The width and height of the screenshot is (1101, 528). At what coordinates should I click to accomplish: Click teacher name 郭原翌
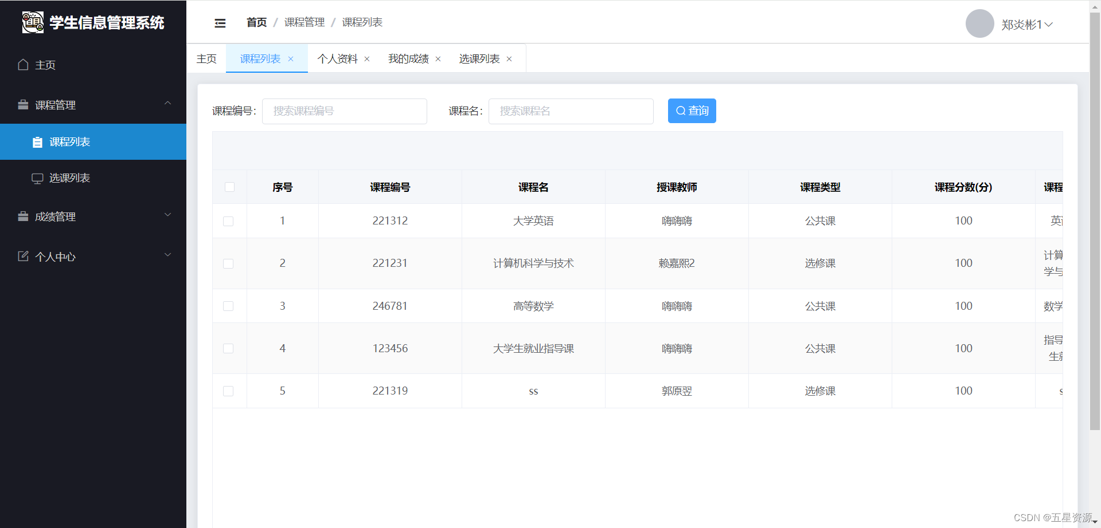tap(677, 391)
